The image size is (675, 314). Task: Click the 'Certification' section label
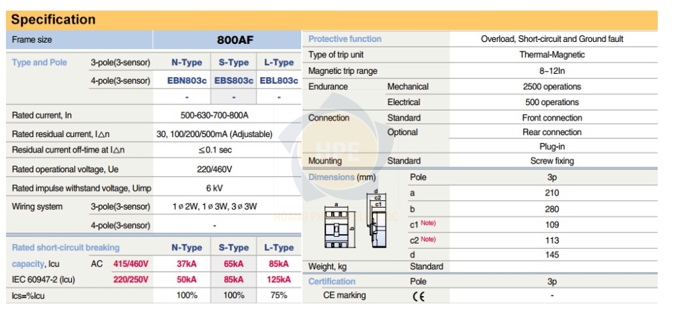tap(332, 281)
